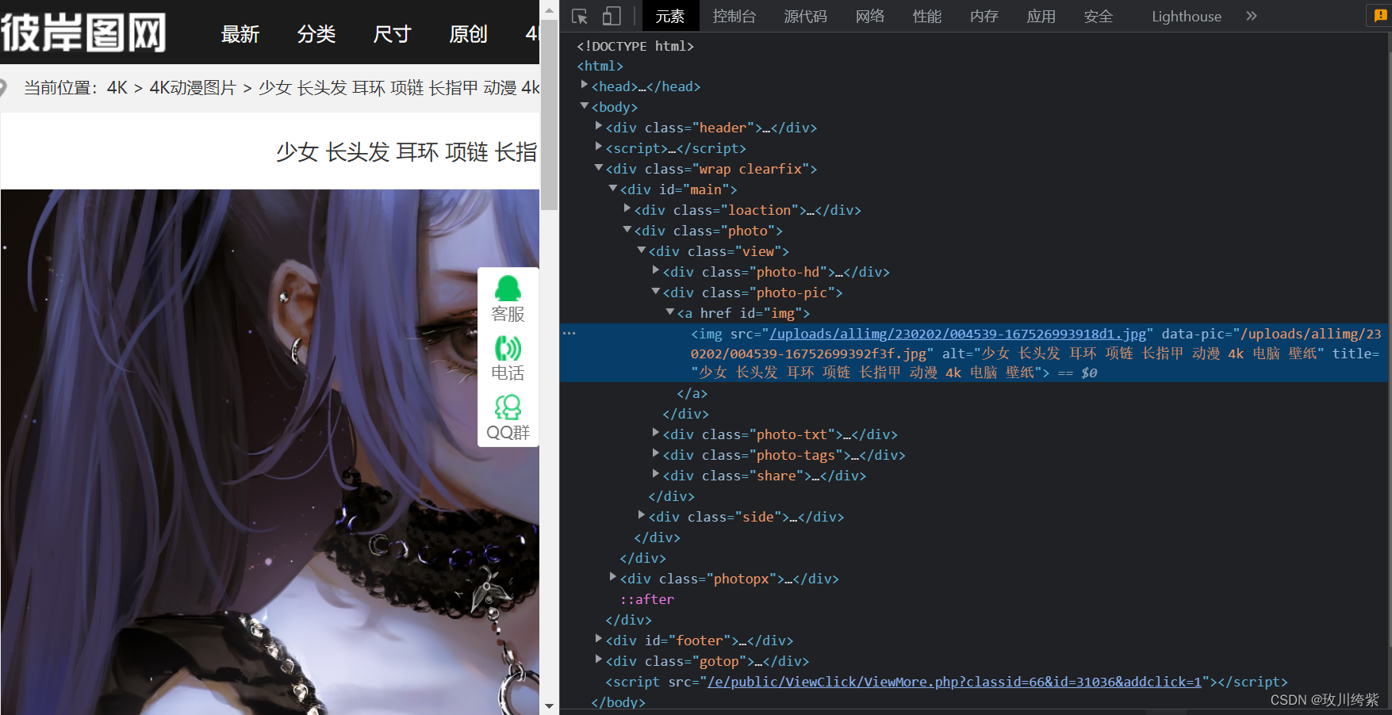1392x715 pixels.
Task: Open the 最新 navigation menu item
Action: tap(240, 34)
